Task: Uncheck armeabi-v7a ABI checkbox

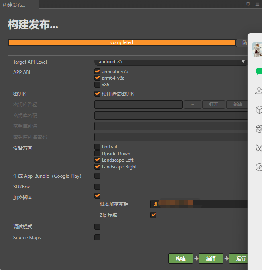Action: coord(97,71)
